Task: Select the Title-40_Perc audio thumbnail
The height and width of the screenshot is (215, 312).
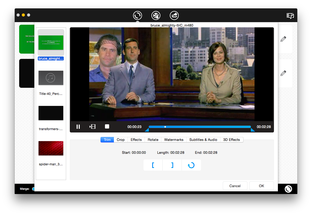Action: tap(51, 78)
